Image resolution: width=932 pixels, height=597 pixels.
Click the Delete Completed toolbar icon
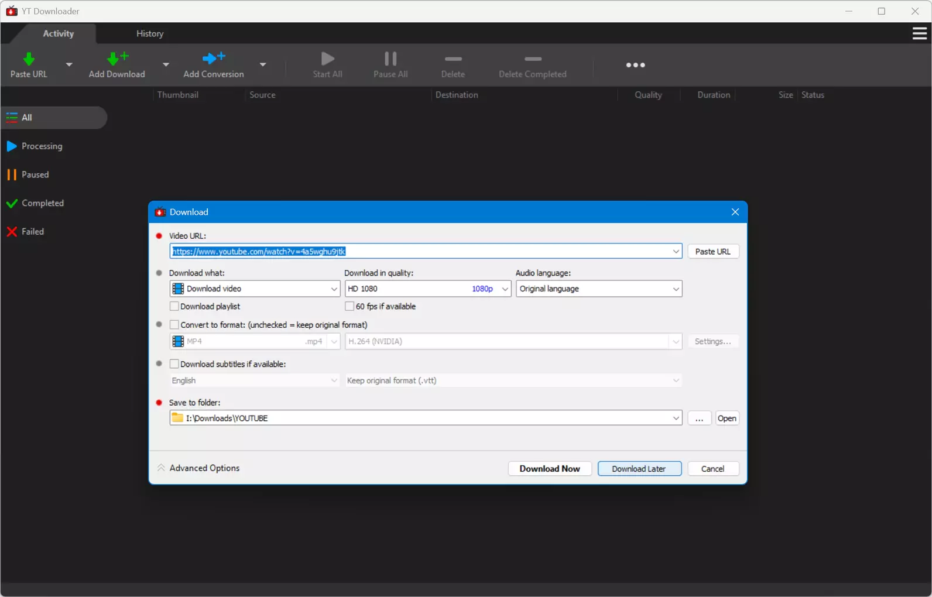(x=533, y=59)
